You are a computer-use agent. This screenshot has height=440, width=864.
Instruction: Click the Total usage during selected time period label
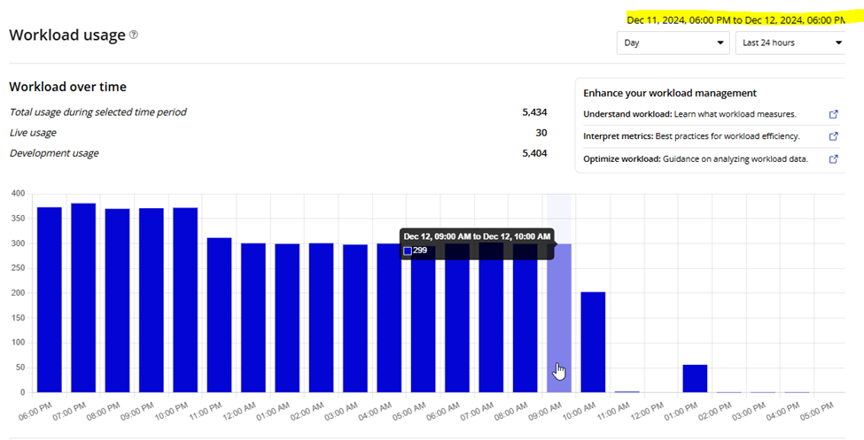pyautogui.click(x=98, y=112)
